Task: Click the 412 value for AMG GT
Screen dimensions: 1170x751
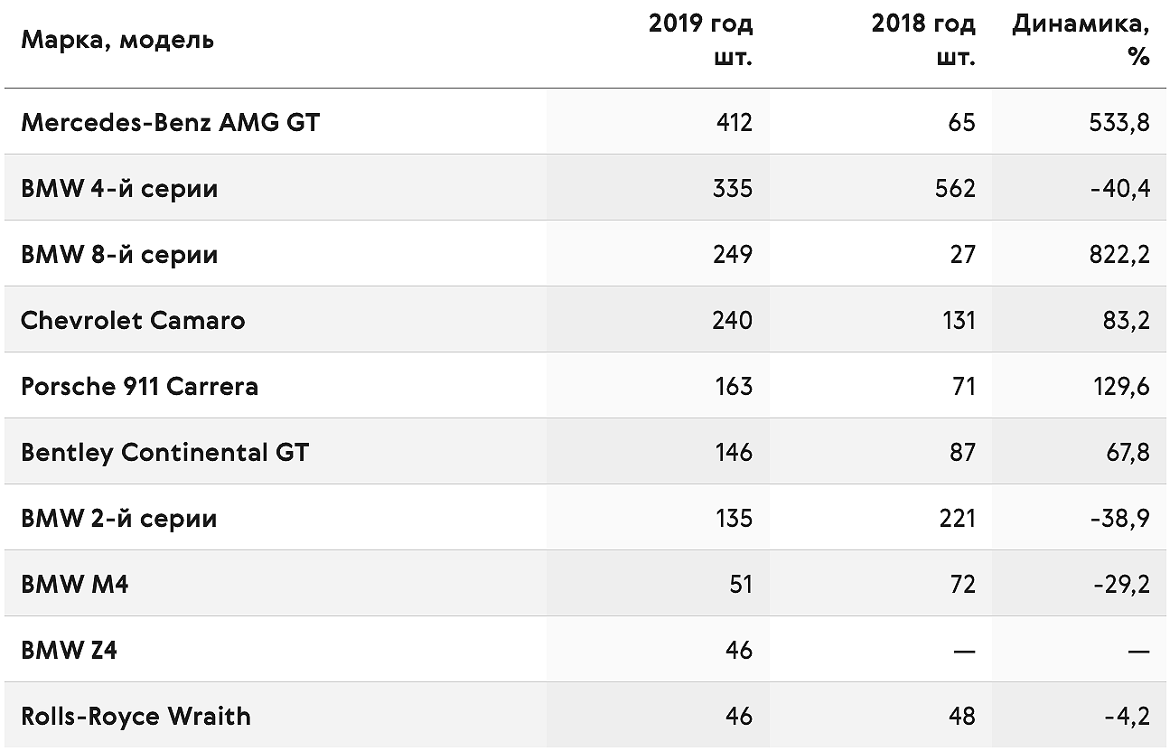Action: 733,122
